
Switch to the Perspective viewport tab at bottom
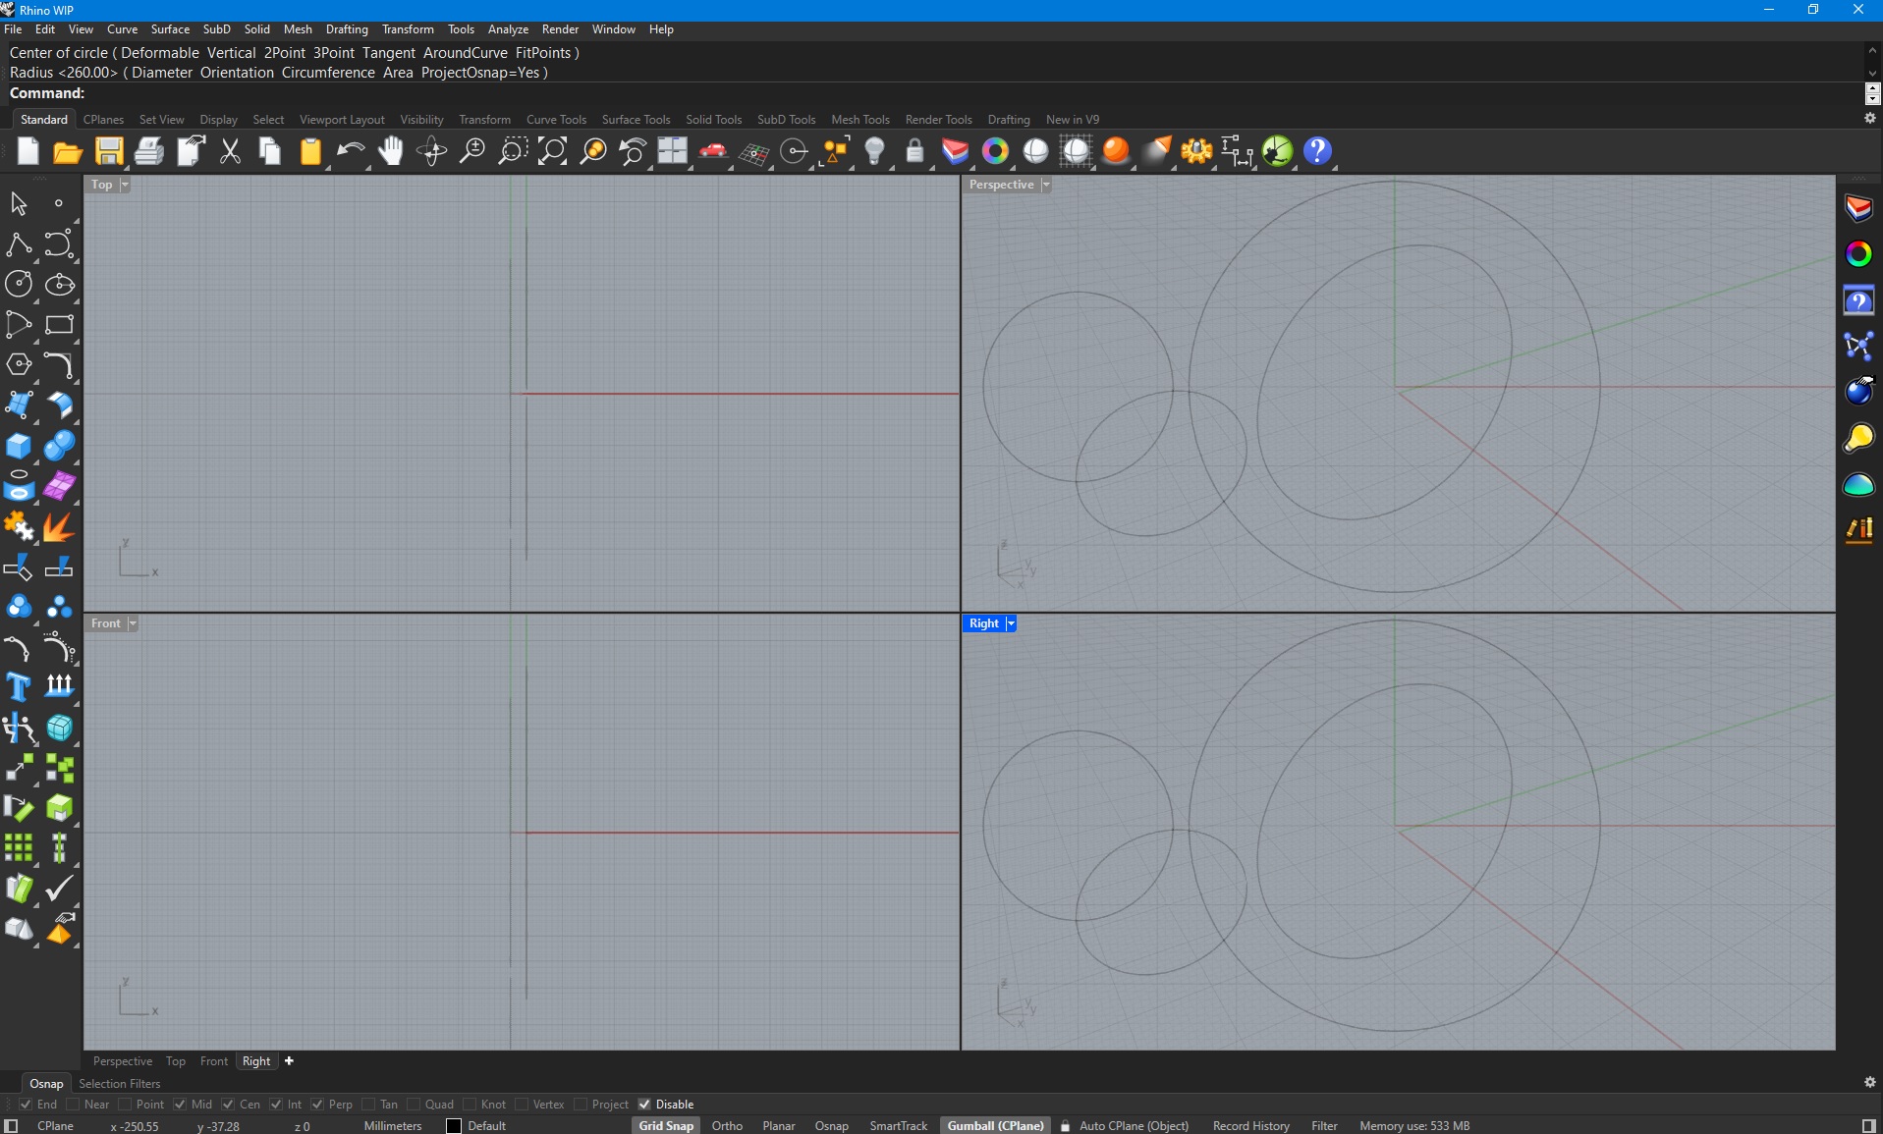[x=123, y=1061]
